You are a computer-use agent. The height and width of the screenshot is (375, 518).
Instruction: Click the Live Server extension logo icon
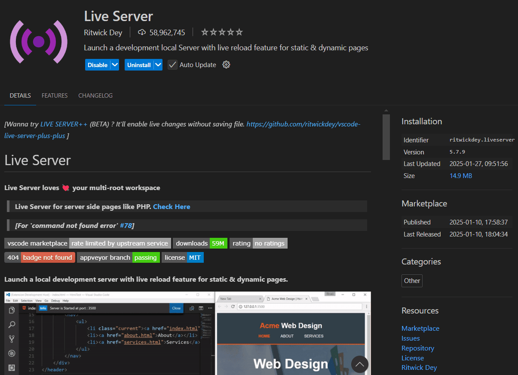pos(39,42)
